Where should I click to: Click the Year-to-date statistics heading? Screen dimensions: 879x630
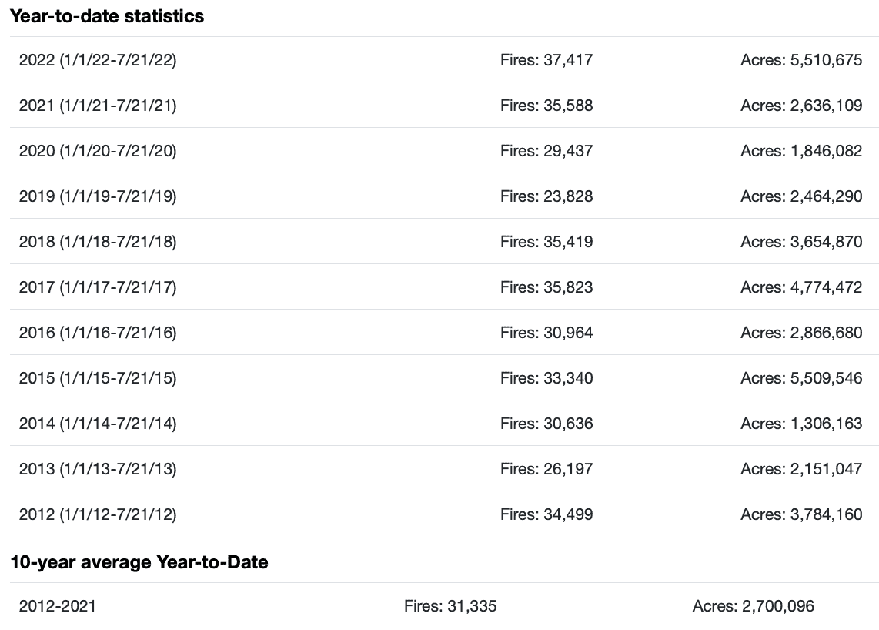point(107,15)
